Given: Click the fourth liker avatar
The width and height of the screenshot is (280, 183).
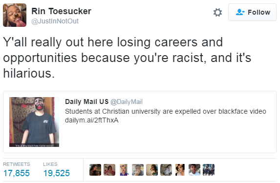Looking at the screenshot, I should tap(138, 170).
